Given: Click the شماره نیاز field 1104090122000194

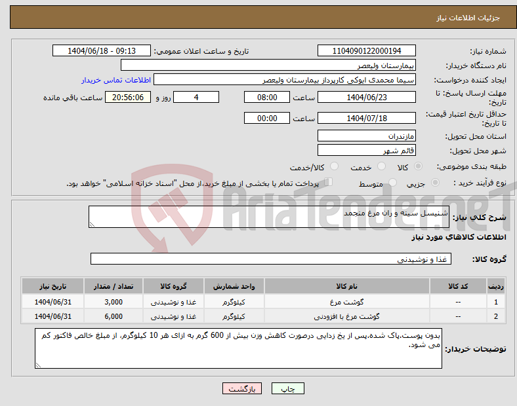Looking at the screenshot, I should pos(366,50).
